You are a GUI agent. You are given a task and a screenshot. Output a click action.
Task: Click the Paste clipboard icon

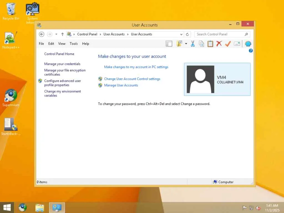(x=210, y=44)
